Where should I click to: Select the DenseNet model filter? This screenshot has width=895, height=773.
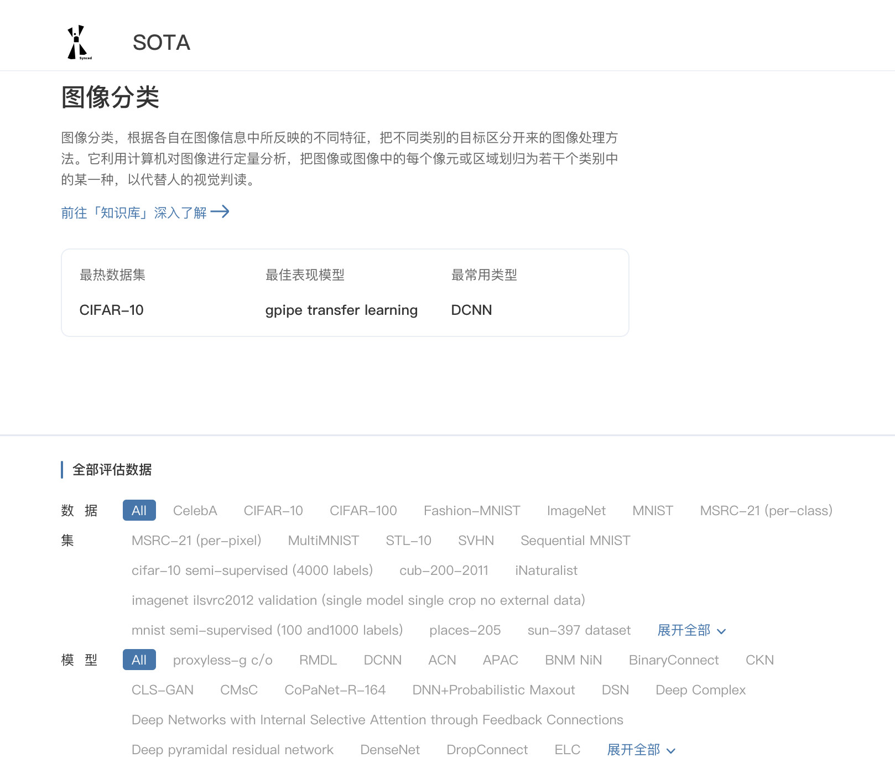(x=390, y=750)
